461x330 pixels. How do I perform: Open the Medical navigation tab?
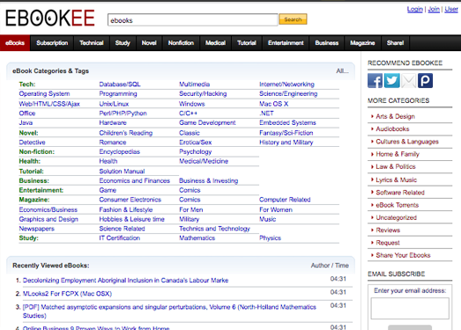pyautogui.click(x=215, y=43)
